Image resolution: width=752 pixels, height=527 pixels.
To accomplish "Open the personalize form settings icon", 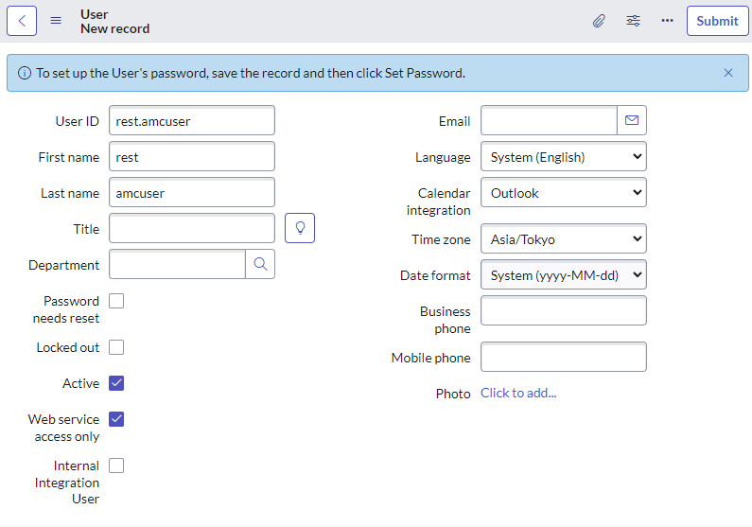I will [x=634, y=21].
